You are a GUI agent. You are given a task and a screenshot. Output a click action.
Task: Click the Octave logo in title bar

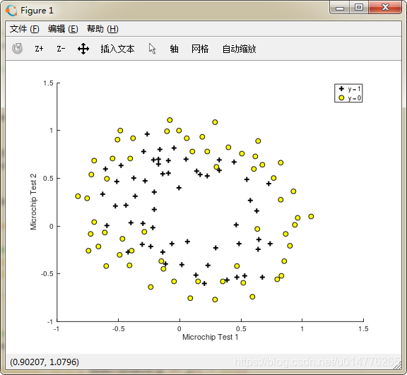click(11, 11)
